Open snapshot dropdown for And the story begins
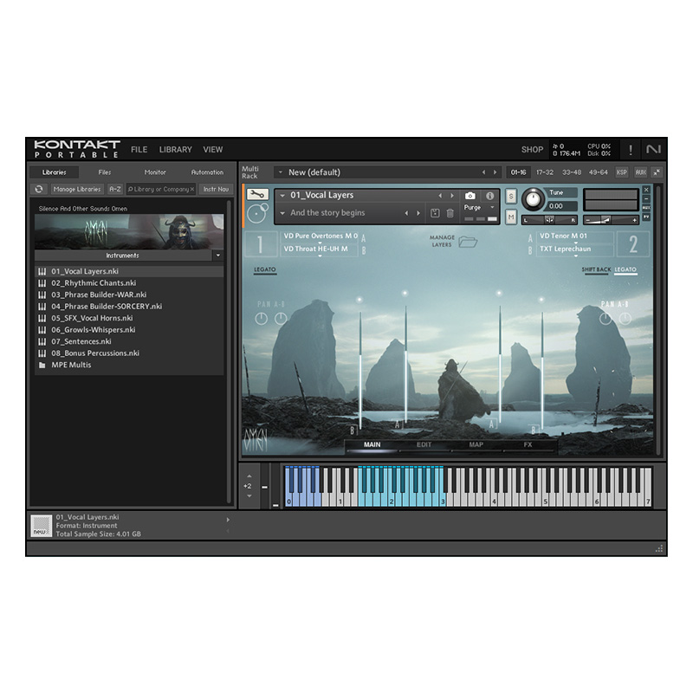 click(282, 213)
